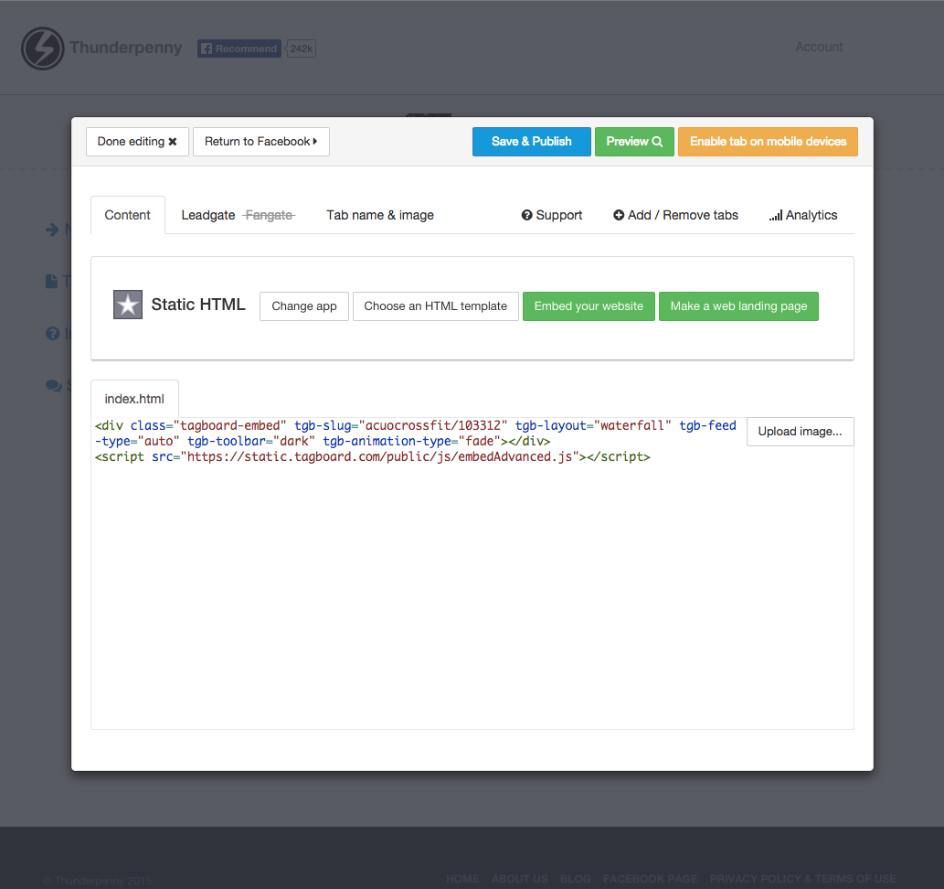Click Save & Publish button
Viewport: 944px width, 889px height.
(x=532, y=142)
